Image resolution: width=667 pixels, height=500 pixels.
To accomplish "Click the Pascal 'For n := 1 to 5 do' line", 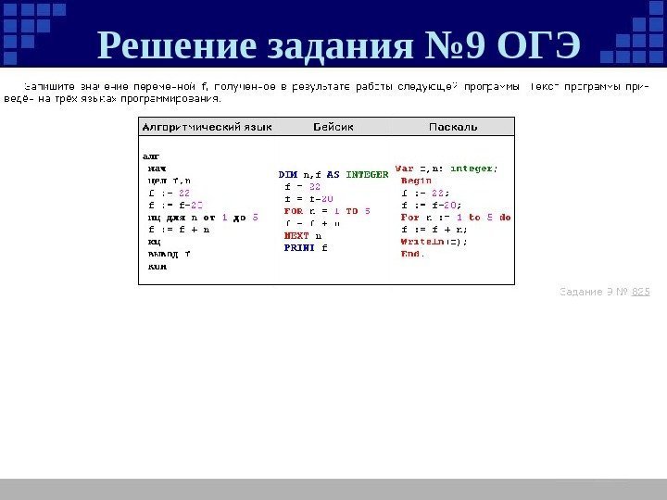I will [x=456, y=218].
